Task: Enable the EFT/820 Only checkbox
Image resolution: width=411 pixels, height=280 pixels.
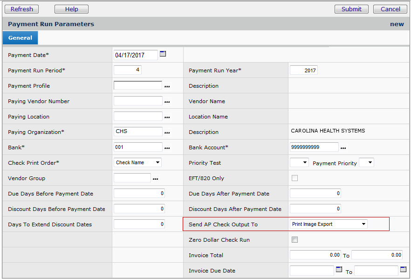Action: tap(295, 178)
